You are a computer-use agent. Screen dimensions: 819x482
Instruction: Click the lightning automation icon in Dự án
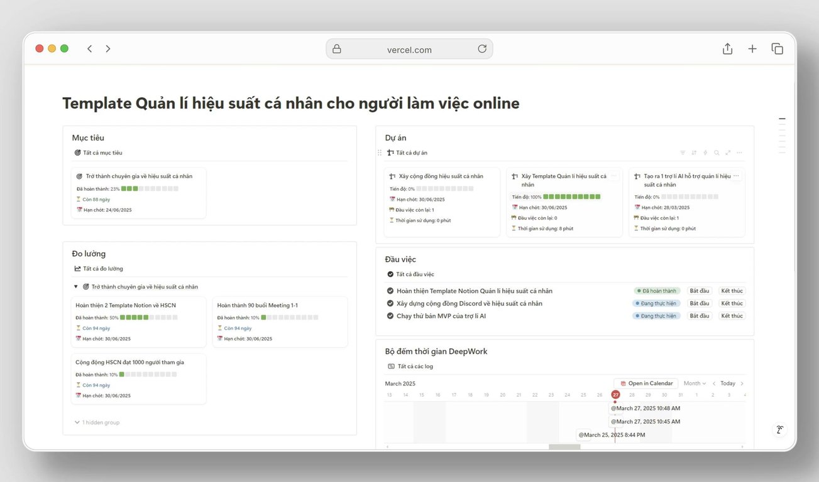(x=705, y=153)
